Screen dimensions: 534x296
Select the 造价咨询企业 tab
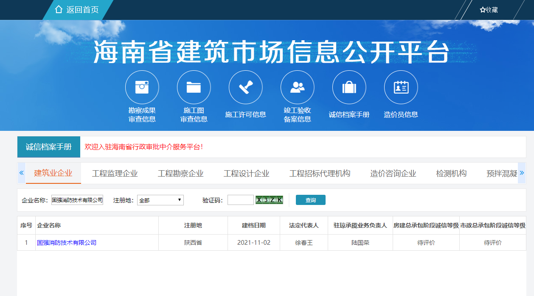pyautogui.click(x=393, y=173)
